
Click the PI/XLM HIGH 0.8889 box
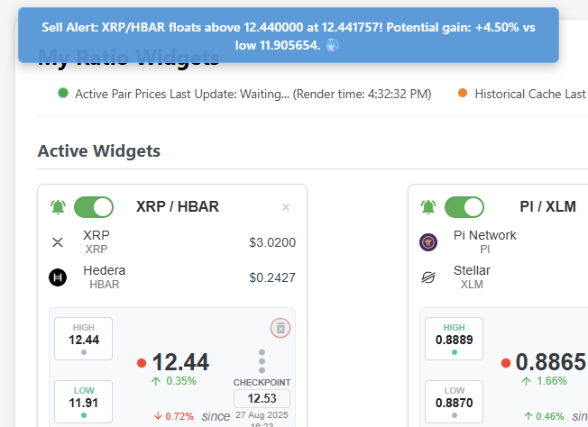click(454, 339)
